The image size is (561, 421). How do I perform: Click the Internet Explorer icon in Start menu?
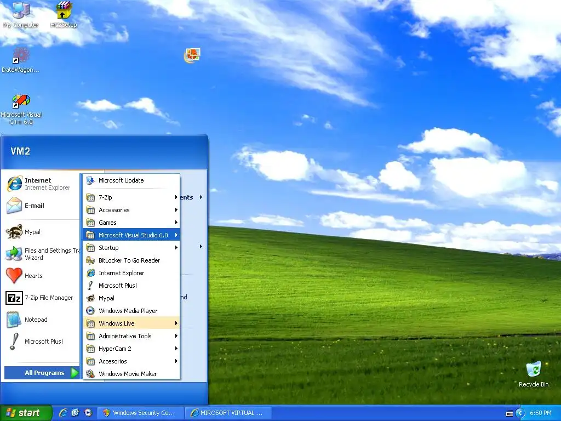pos(14,184)
